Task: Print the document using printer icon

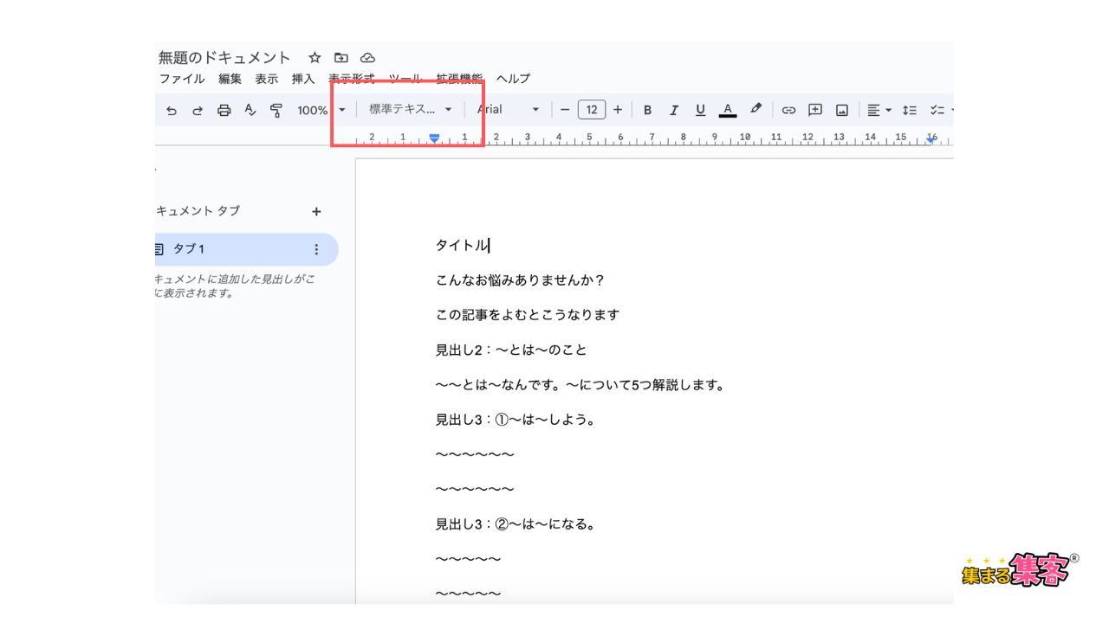Action: click(x=224, y=110)
